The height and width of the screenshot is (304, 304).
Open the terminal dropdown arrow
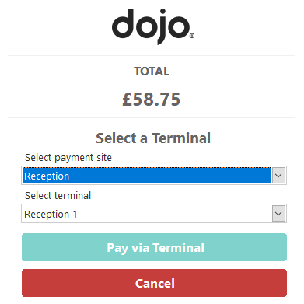[278, 214]
